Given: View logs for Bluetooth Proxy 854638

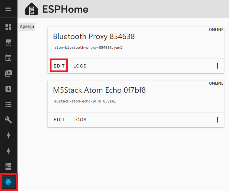Looking at the screenshot, I should point(80,66).
